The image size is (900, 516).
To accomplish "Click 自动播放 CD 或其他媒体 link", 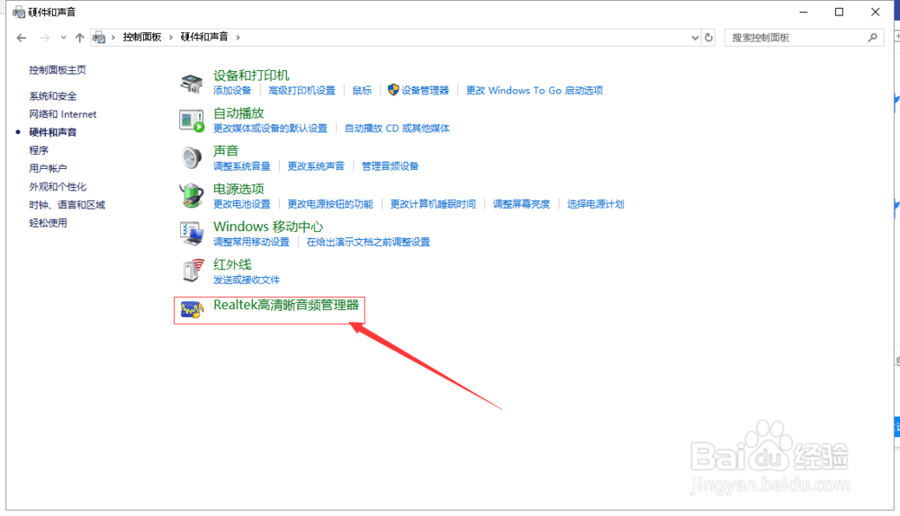I will pos(397,129).
